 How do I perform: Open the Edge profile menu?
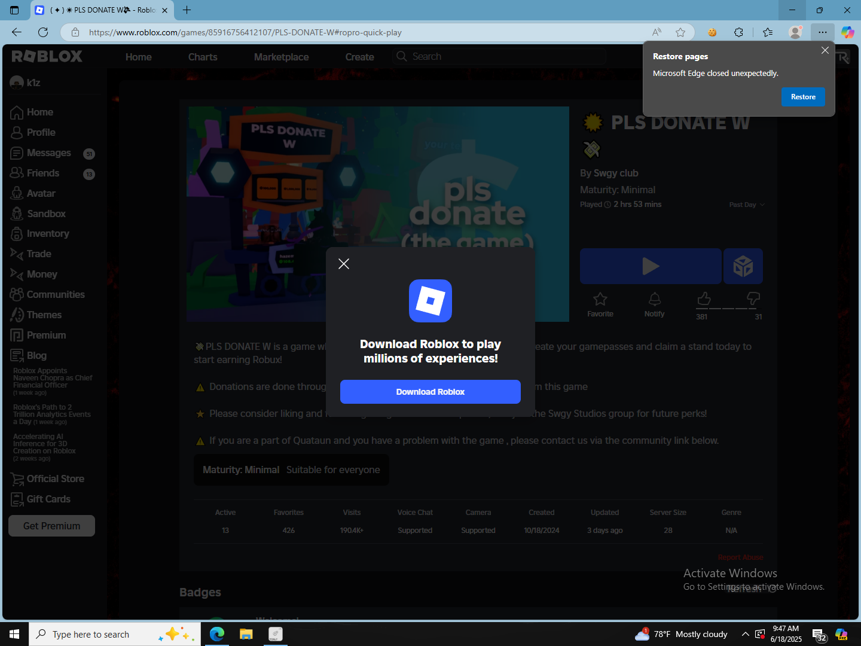pos(795,32)
